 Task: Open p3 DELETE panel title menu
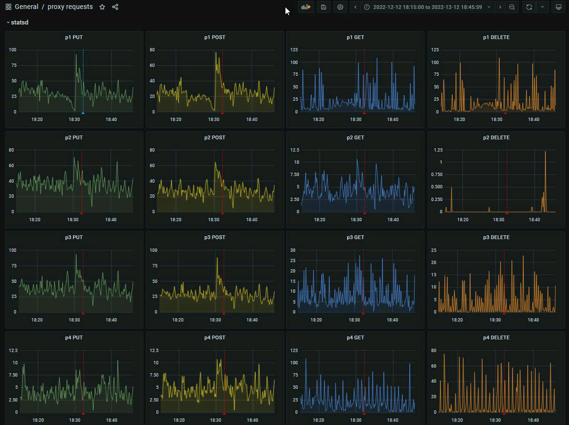click(496, 237)
